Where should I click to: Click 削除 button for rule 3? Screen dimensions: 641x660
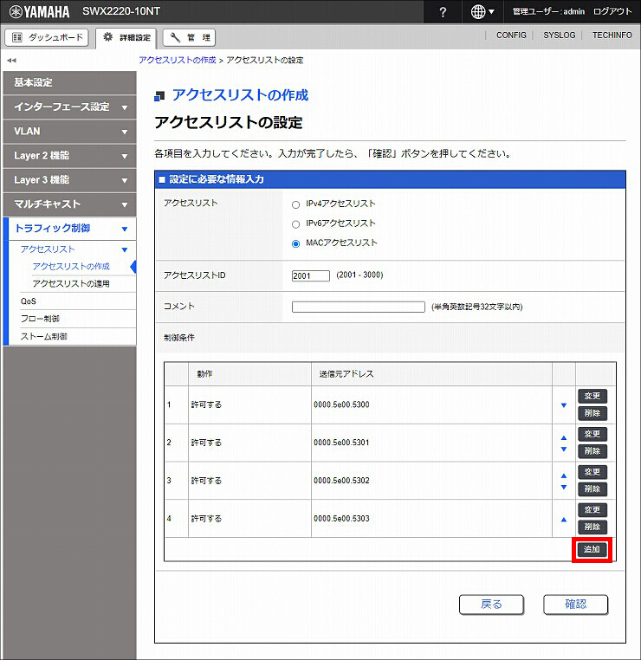(x=592, y=489)
